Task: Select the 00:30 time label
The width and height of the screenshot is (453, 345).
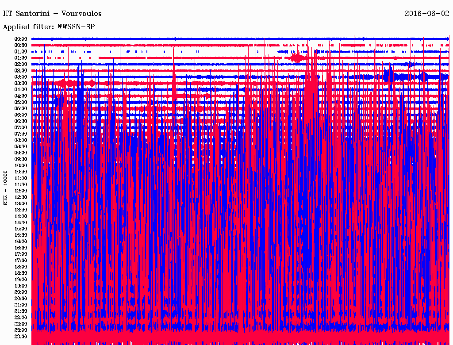Action: pyautogui.click(x=21, y=45)
